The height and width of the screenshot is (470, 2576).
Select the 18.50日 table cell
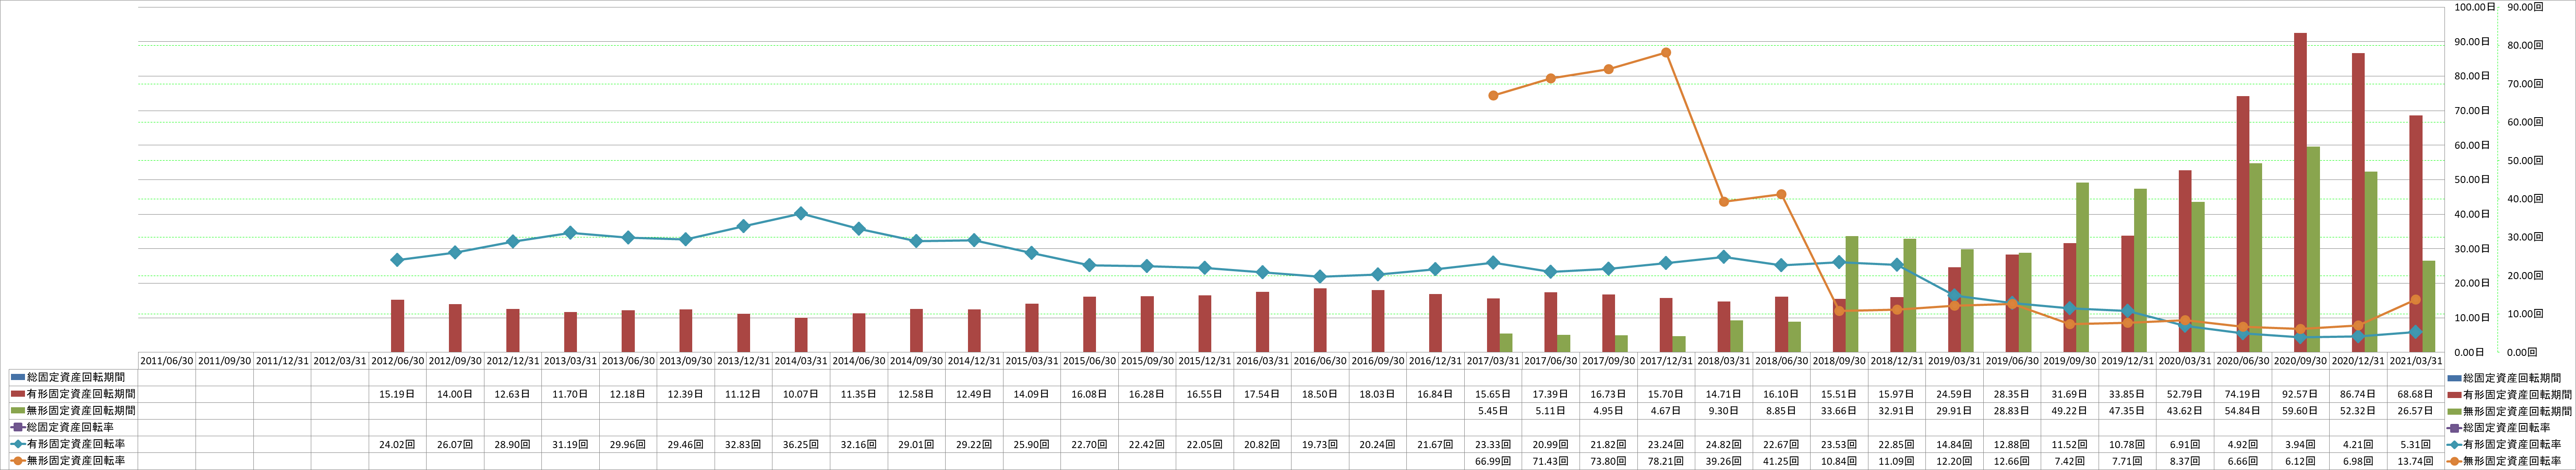(x=1320, y=394)
